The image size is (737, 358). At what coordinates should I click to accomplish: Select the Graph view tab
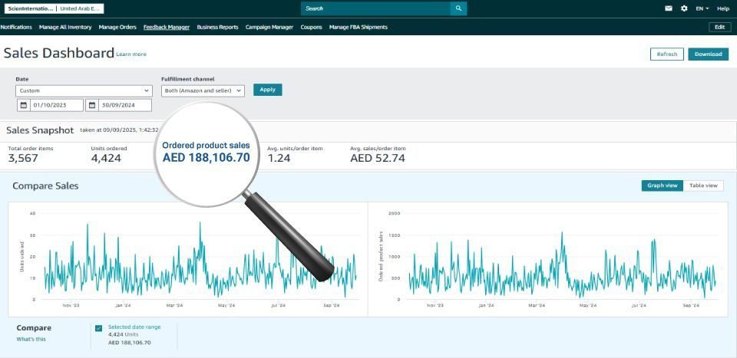coord(662,186)
